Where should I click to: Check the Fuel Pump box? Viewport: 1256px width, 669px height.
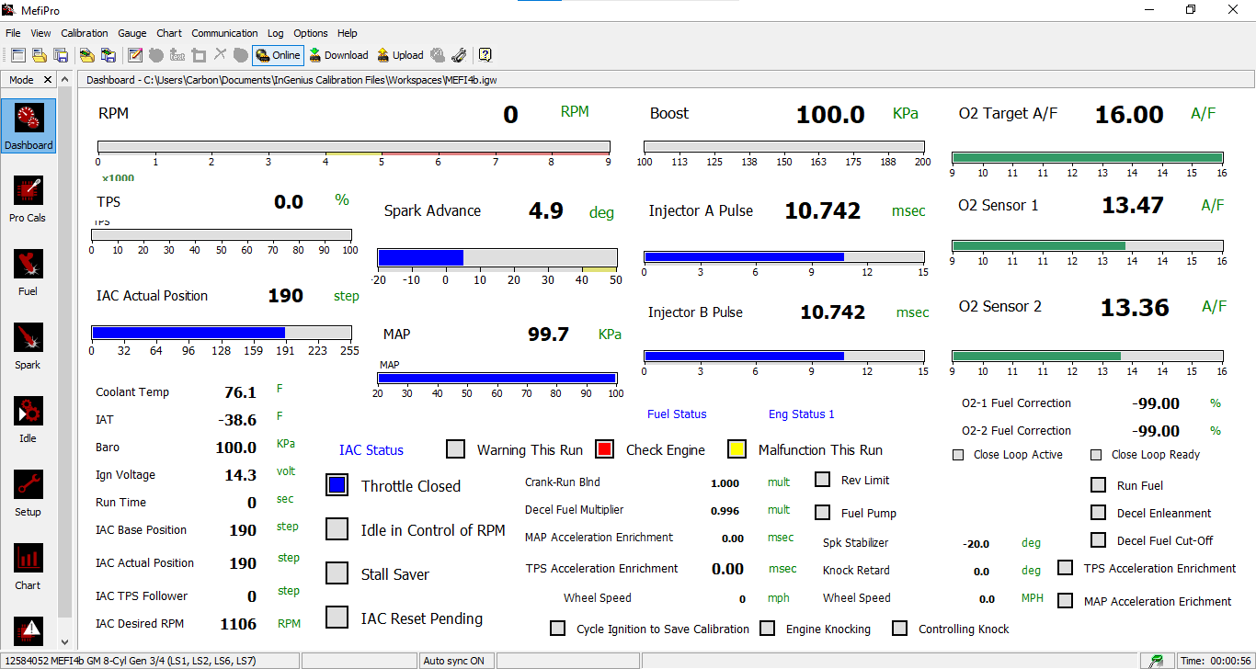[823, 513]
